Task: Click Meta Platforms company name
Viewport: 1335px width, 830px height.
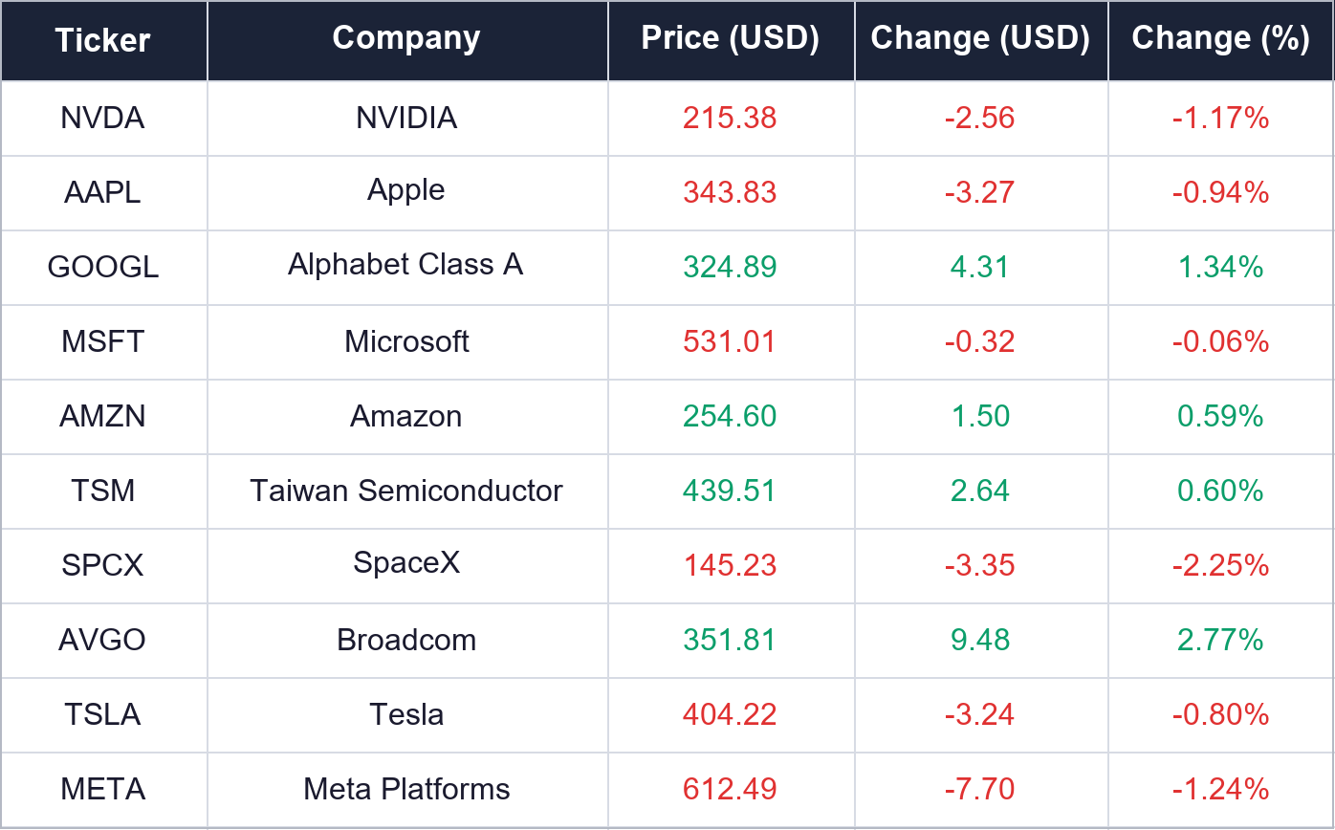Action: click(x=406, y=789)
